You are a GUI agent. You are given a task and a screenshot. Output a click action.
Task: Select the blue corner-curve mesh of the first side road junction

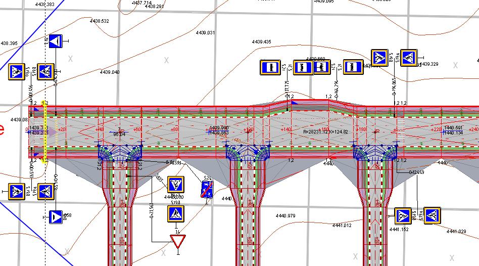click(x=120, y=152)
